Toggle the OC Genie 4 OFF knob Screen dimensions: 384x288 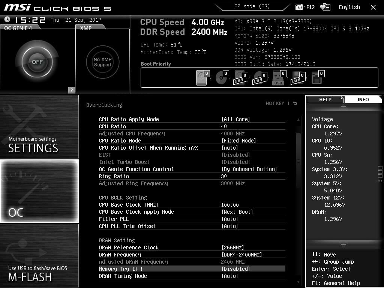[x=37, y=62]
